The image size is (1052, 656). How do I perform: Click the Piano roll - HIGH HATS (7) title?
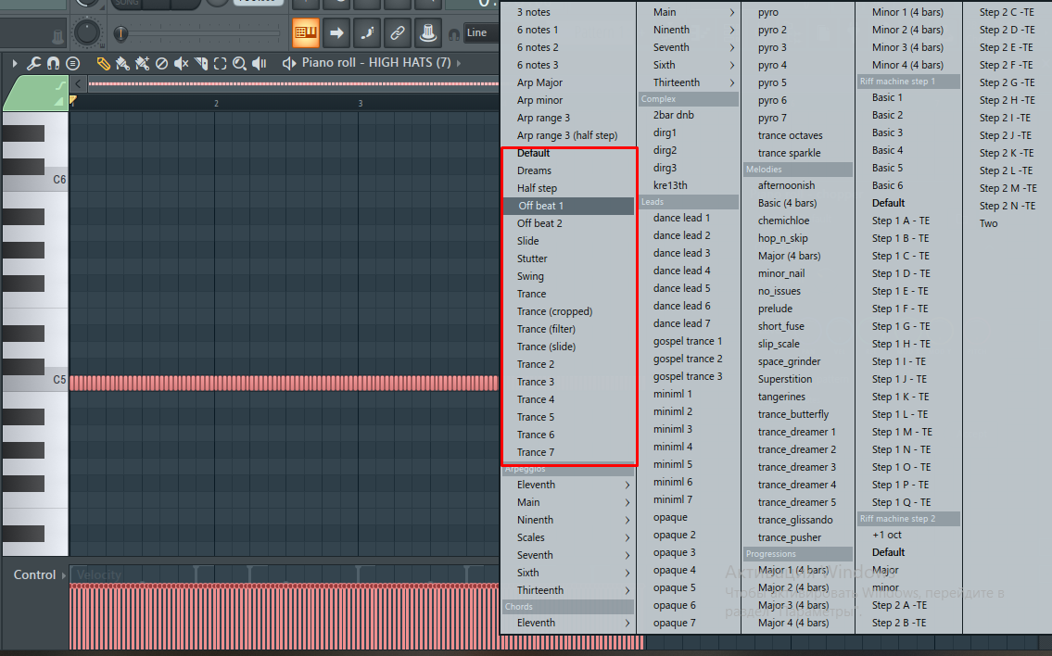coord(375,62)
